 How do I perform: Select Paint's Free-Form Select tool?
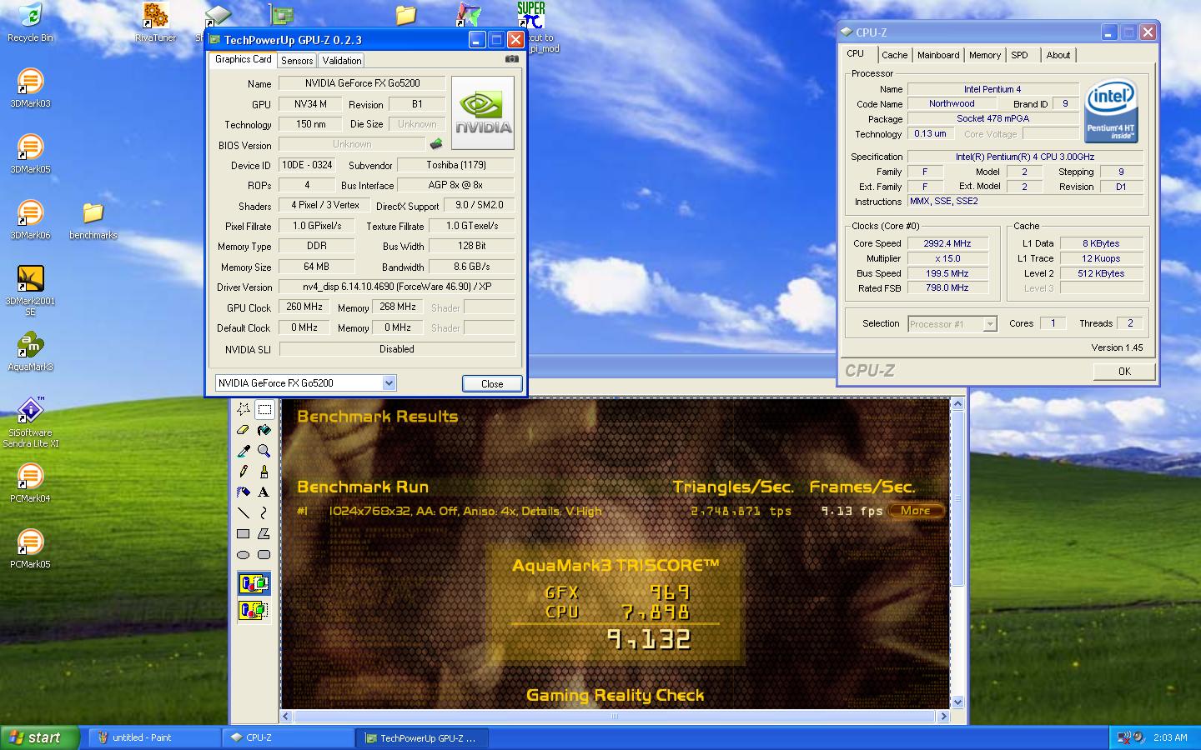pyautogui.click(x=244, y=409)
